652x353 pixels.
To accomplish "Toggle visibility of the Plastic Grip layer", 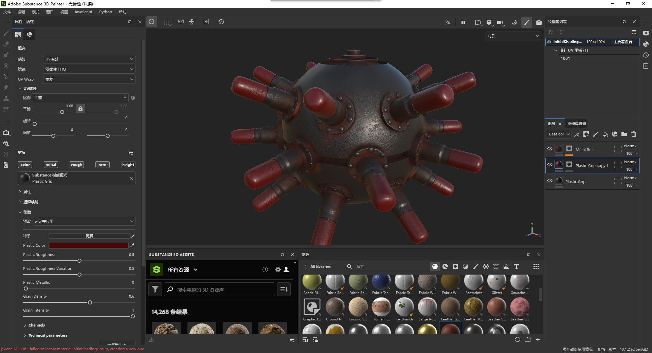I will [550, 181].
